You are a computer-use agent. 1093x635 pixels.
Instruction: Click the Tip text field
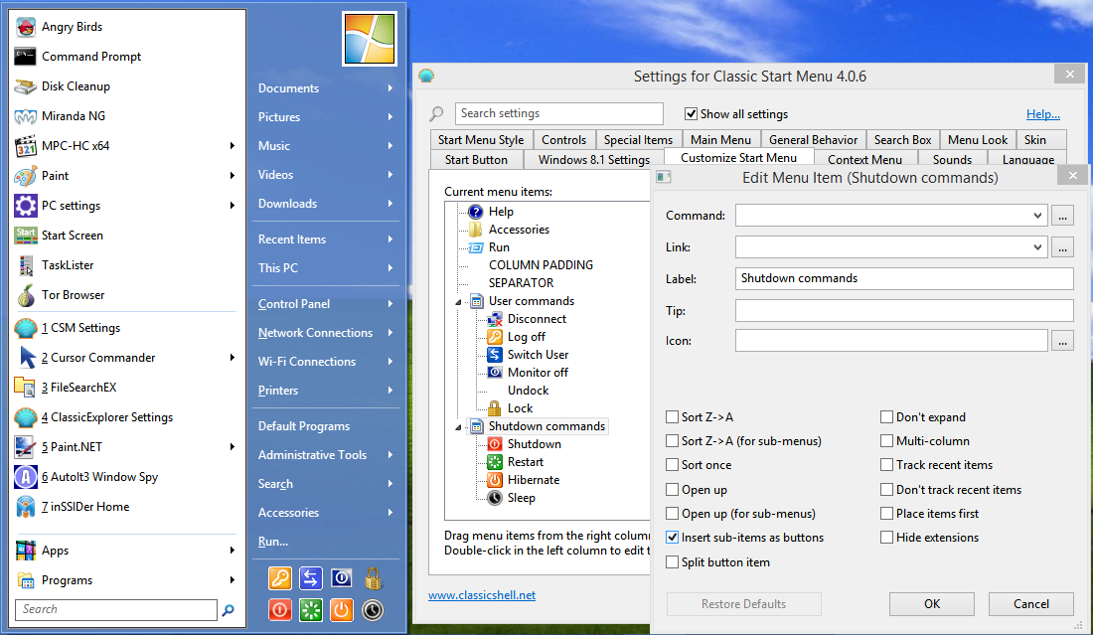[x=904, y=311]
